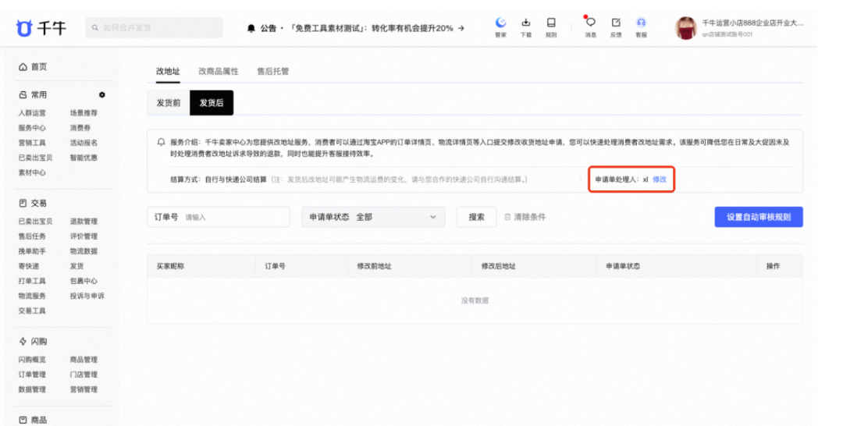Switch to the 售后托管 tab
Viewport: 843px width, 426px height.
pyautogui.click(x=272, y=71)
